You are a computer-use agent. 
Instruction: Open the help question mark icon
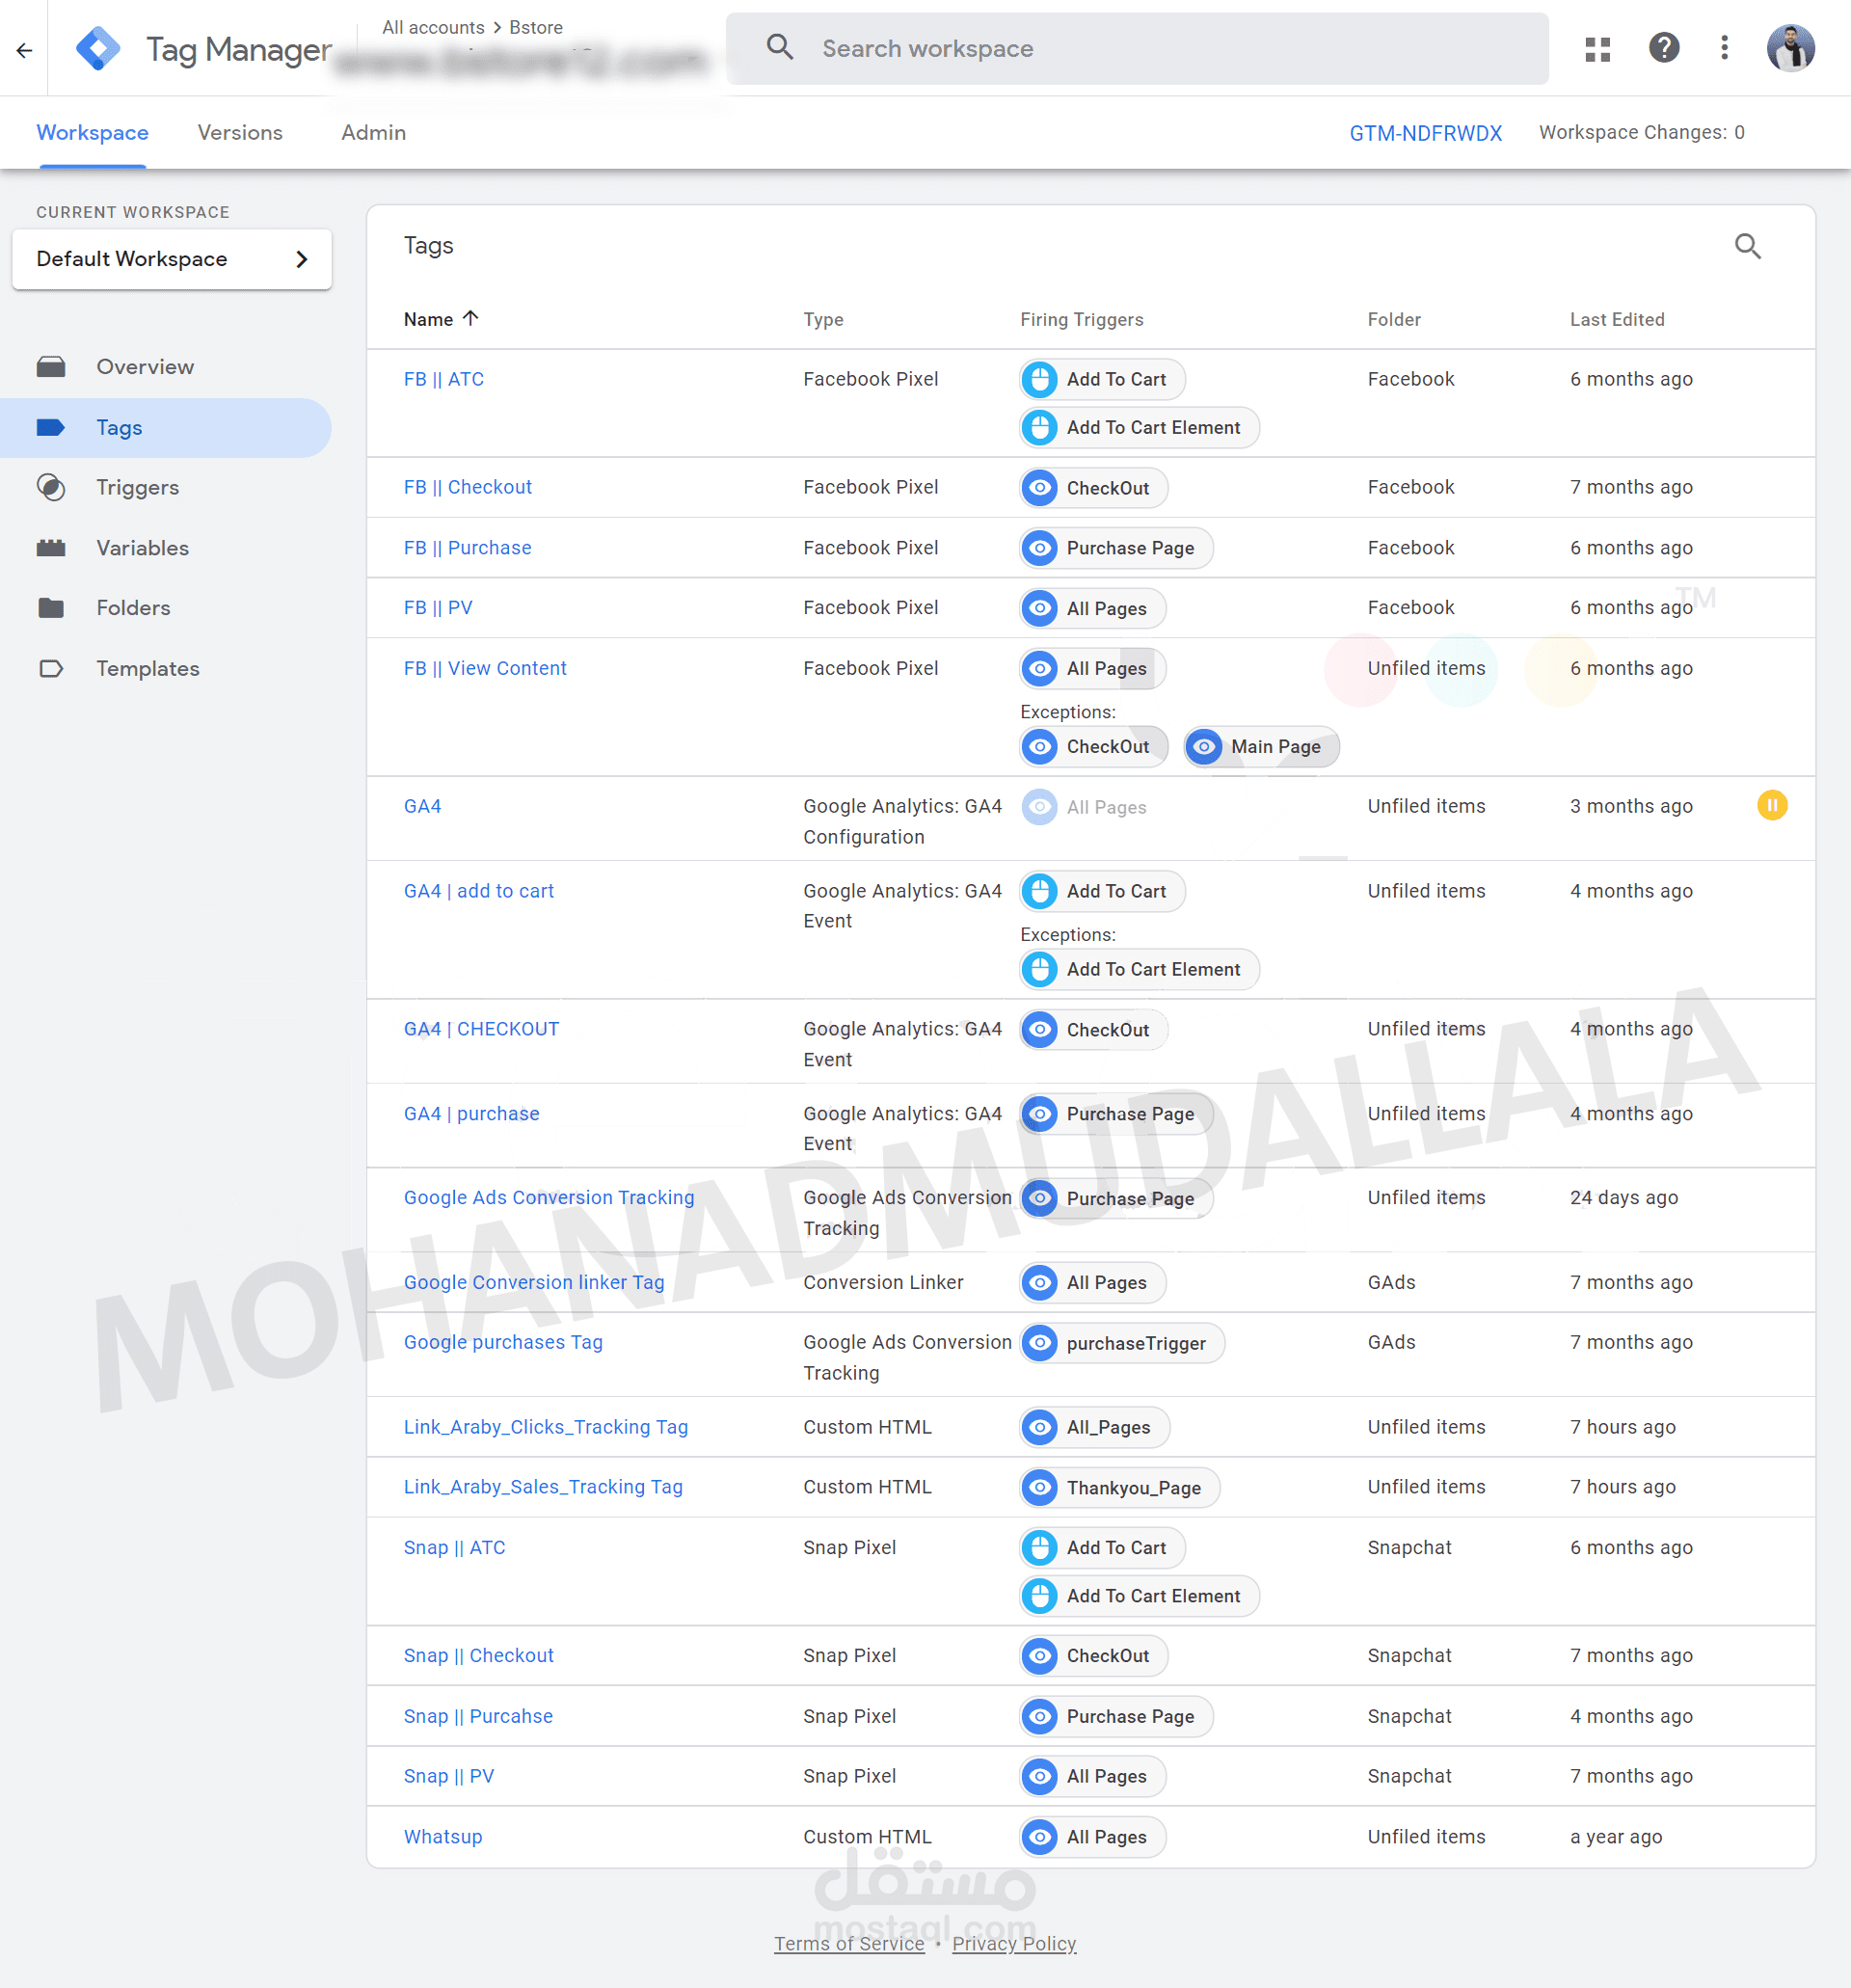click(x=1663, y=48)
